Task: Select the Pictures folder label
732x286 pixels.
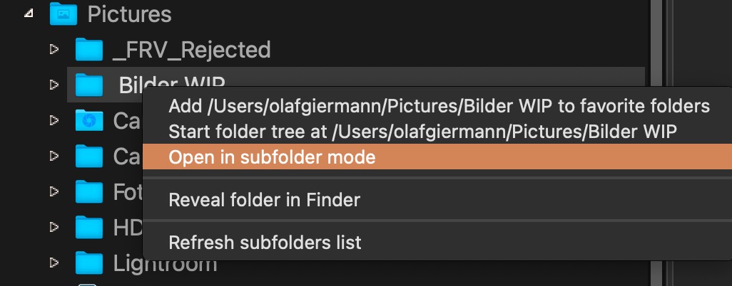Action: [129, 13]
